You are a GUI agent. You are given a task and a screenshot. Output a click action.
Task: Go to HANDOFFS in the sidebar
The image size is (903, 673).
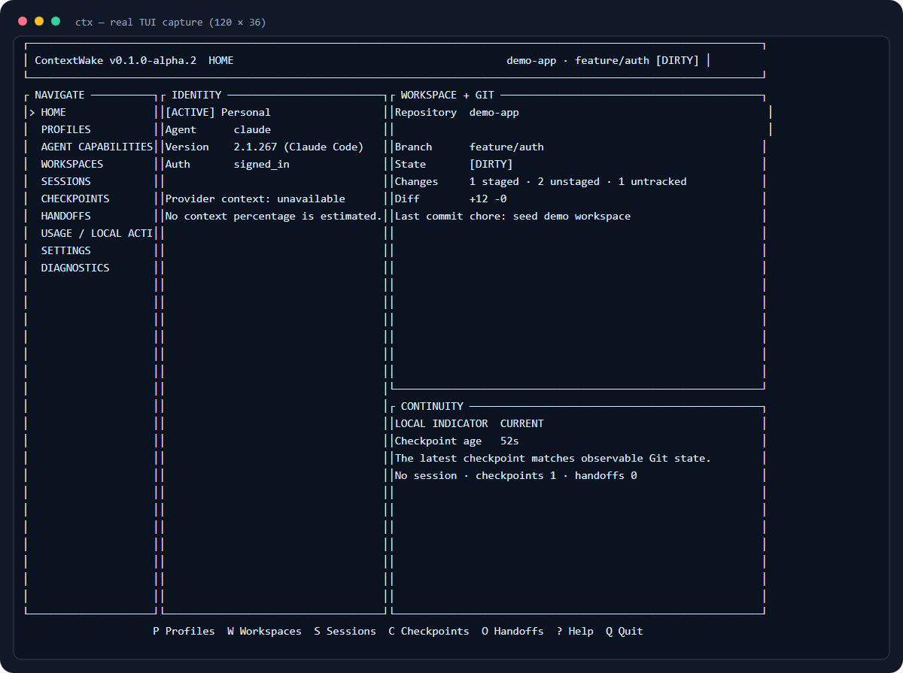point(66,216)
